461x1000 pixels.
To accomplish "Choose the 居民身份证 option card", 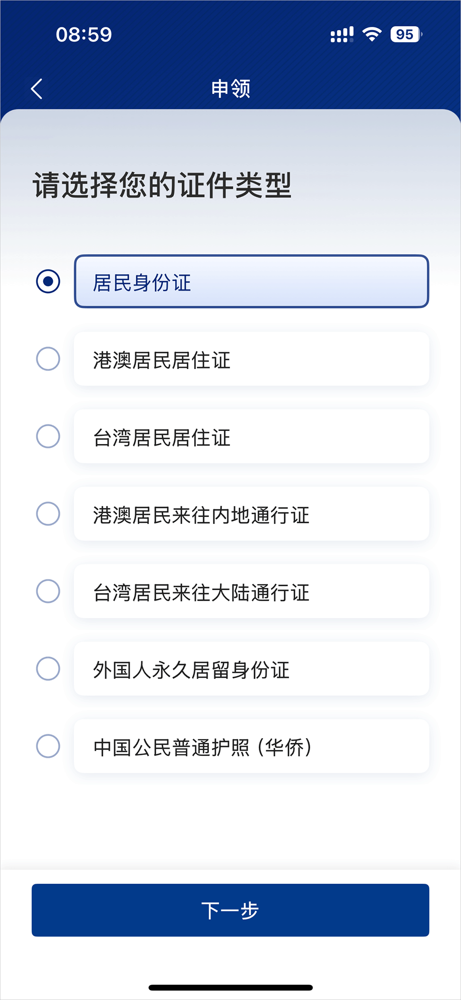I will [x=251, y=282].
